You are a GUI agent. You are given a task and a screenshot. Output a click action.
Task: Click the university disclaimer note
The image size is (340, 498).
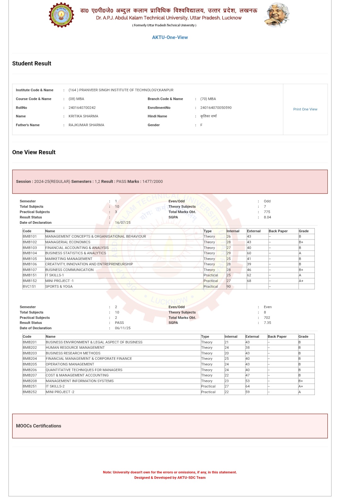(170, 472)
